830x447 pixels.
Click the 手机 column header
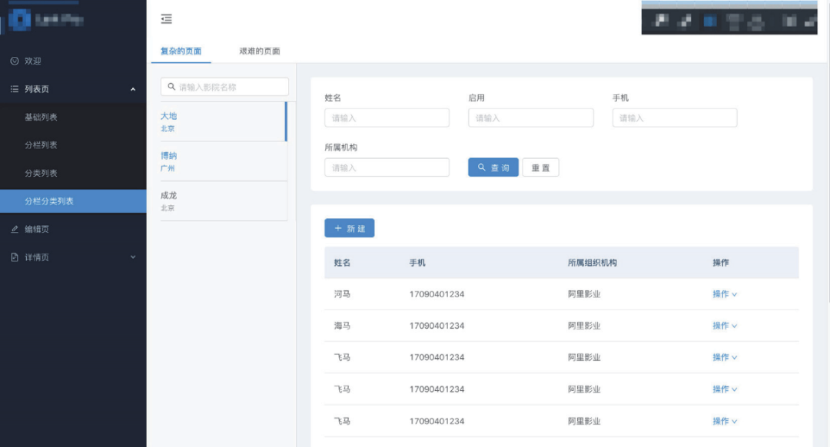pyautogui.click(x=417, y=263)
